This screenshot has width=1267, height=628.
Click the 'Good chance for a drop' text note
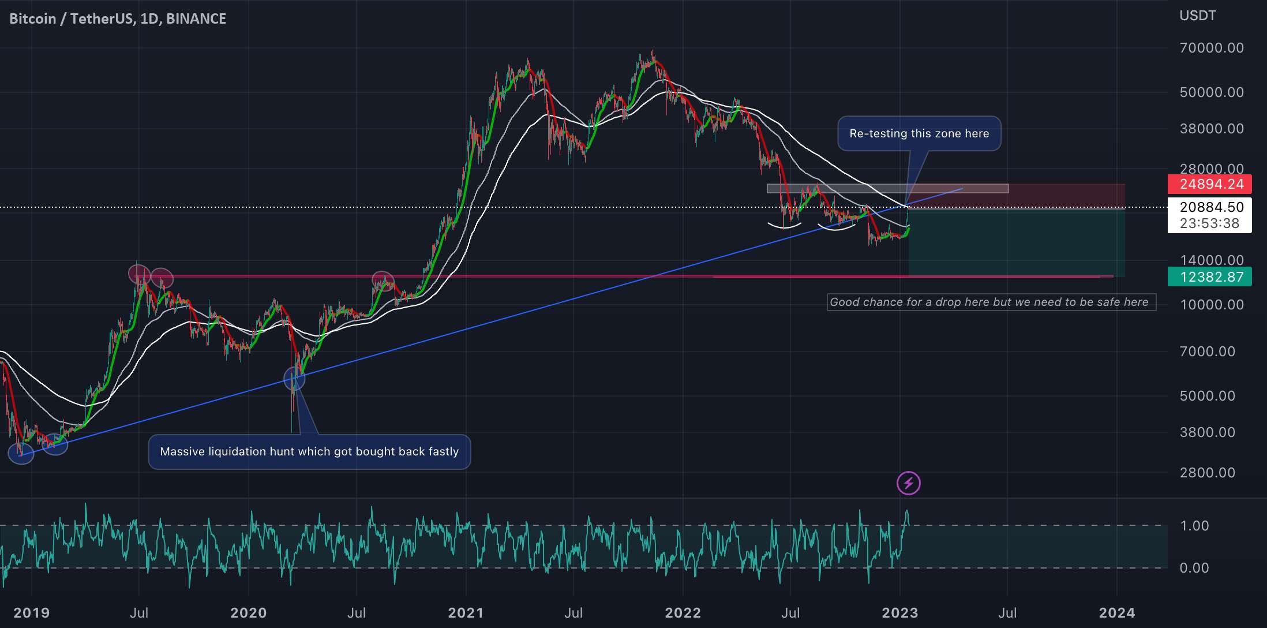pos(991,302)
